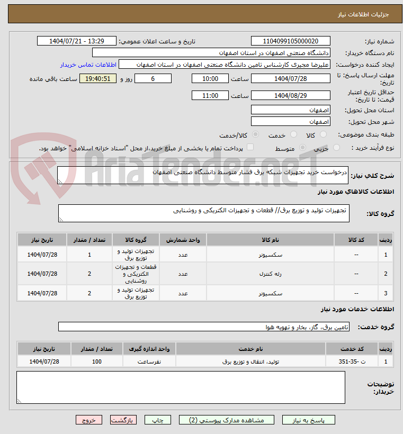Click the remaining days field showing 6
The width and height of the screenshot is (403, 434).
pyautogui.click(x=153, y=78)
